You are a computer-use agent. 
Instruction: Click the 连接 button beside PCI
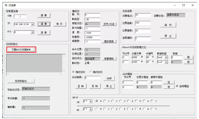coord(44,32)
